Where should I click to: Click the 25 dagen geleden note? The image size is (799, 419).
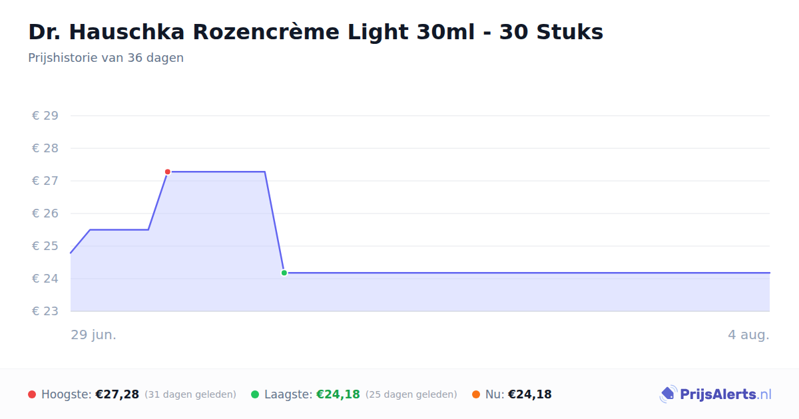411,394
